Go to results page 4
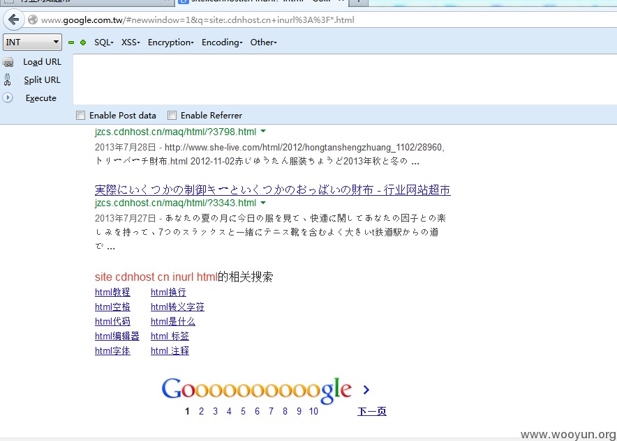617x441 pixels. (229, 411)
